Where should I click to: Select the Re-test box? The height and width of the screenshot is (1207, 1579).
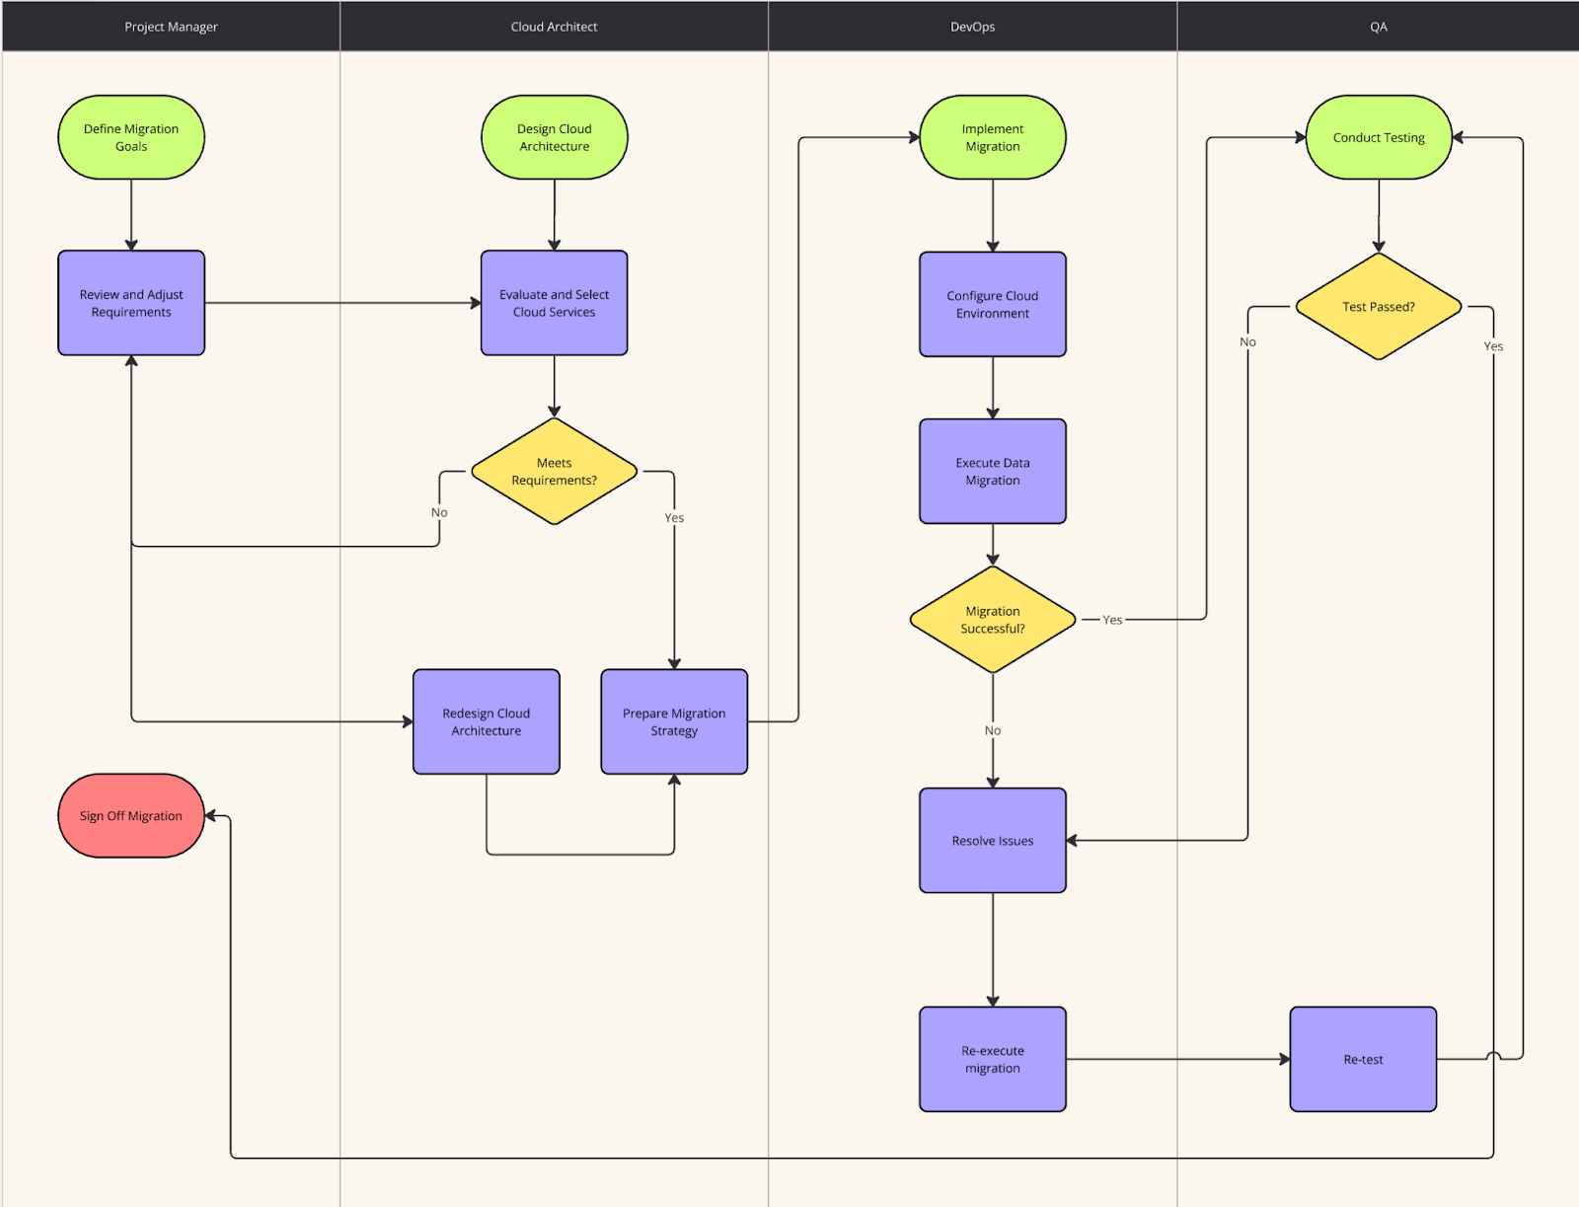(1363, 1059)
